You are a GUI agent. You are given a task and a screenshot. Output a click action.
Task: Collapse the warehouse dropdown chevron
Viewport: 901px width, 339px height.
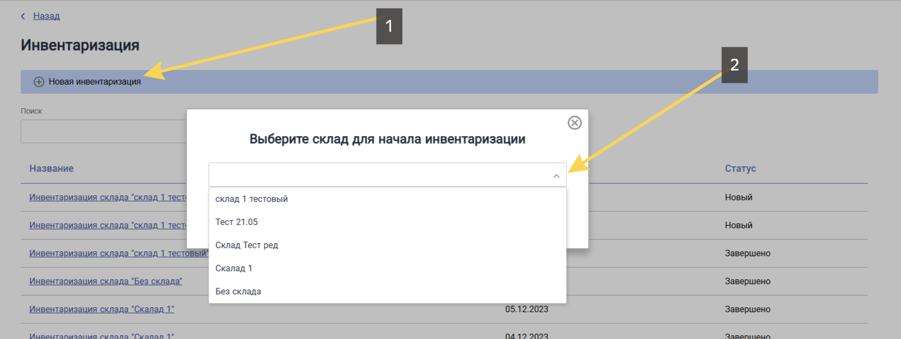(556, 176)
